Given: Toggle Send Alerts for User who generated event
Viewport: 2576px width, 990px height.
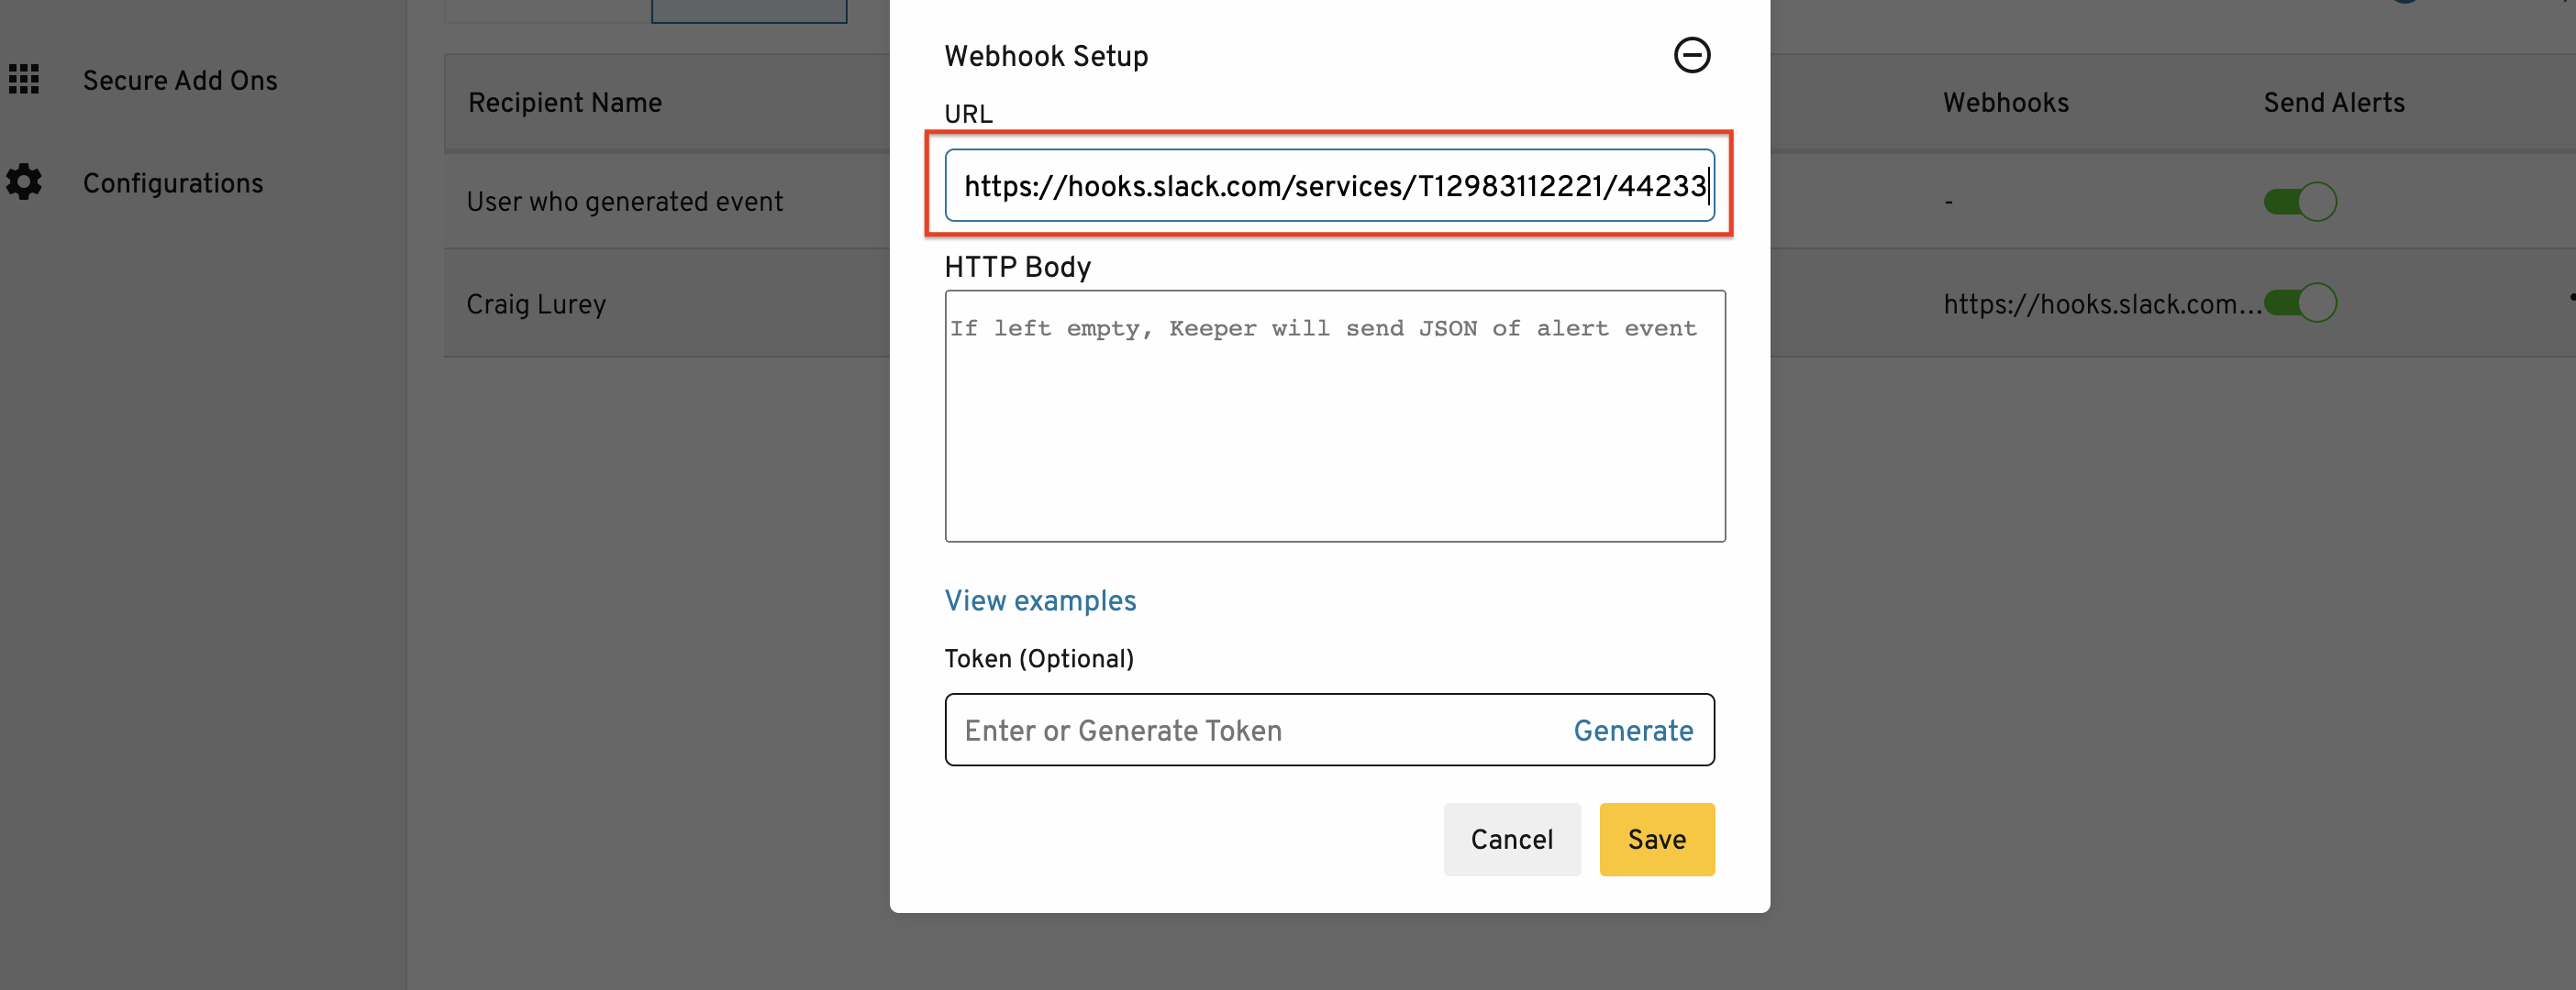Looking at the screenshot, I should coord(2299,202).
